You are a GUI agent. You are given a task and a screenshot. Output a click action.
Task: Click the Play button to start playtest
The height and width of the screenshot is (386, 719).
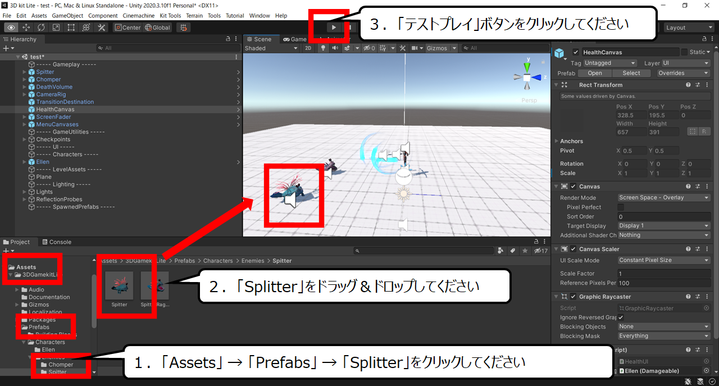coord(334,27)
